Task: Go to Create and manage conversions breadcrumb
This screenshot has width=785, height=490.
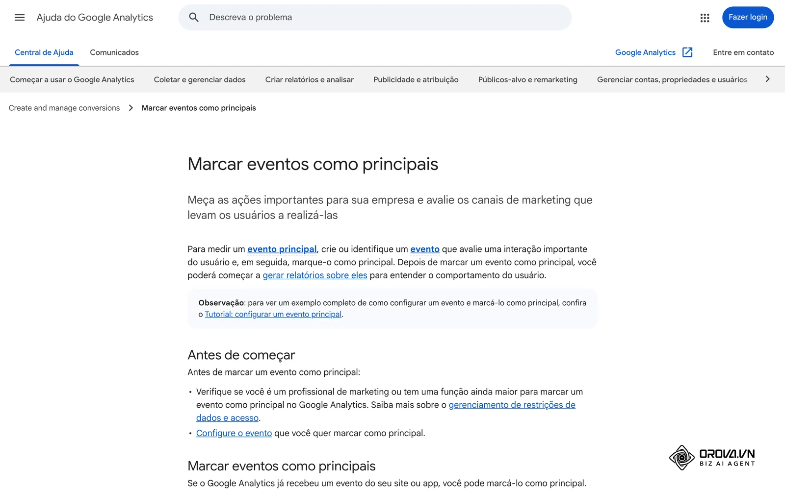Action: 64,108
